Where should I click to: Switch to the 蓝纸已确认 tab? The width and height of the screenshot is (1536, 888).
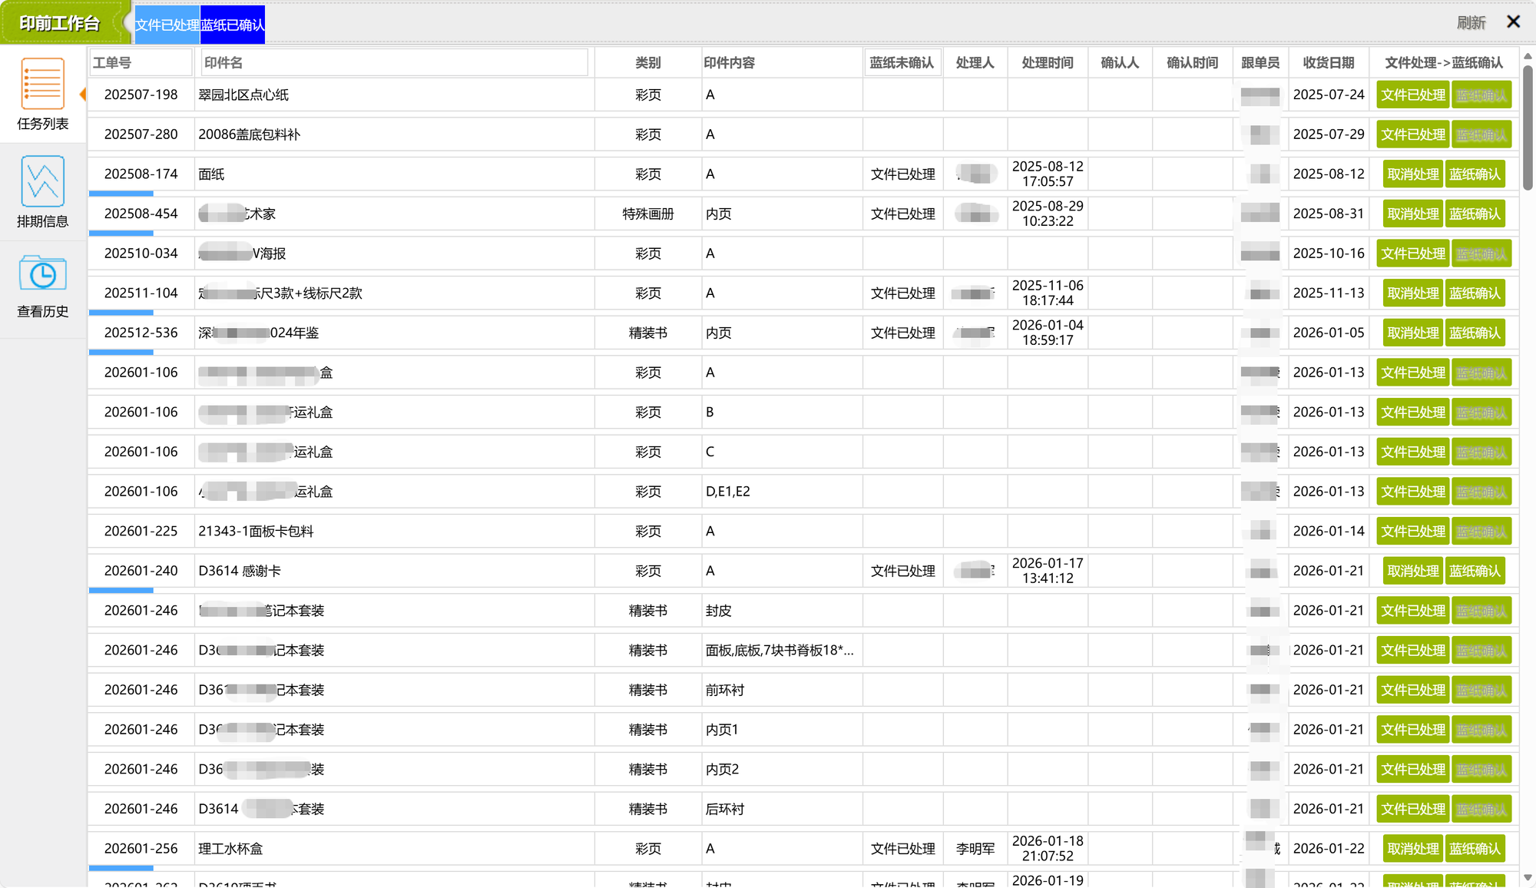pos(233,25)
